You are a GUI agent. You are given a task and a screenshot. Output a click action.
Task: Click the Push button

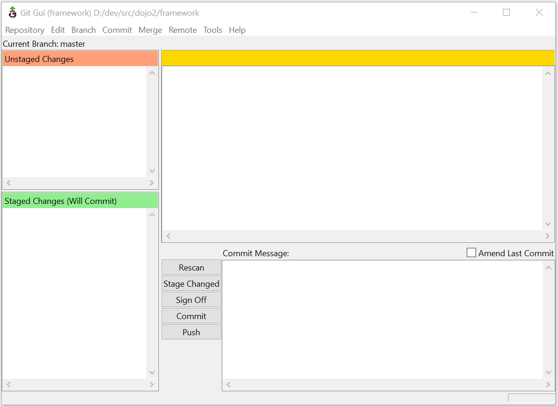191,332
